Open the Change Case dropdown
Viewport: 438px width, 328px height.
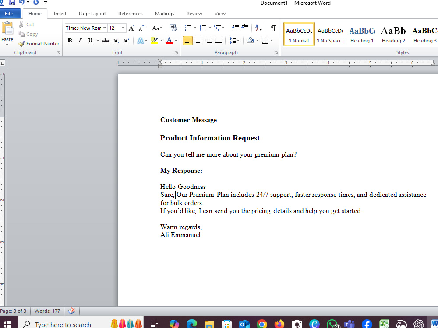point(157,28)
